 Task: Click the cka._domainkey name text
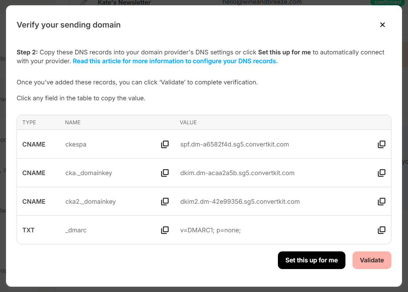pos(88,173)
